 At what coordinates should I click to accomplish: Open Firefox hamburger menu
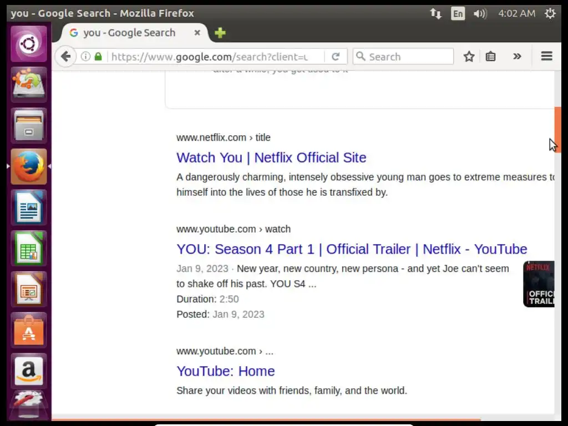[x=546, y=56]
